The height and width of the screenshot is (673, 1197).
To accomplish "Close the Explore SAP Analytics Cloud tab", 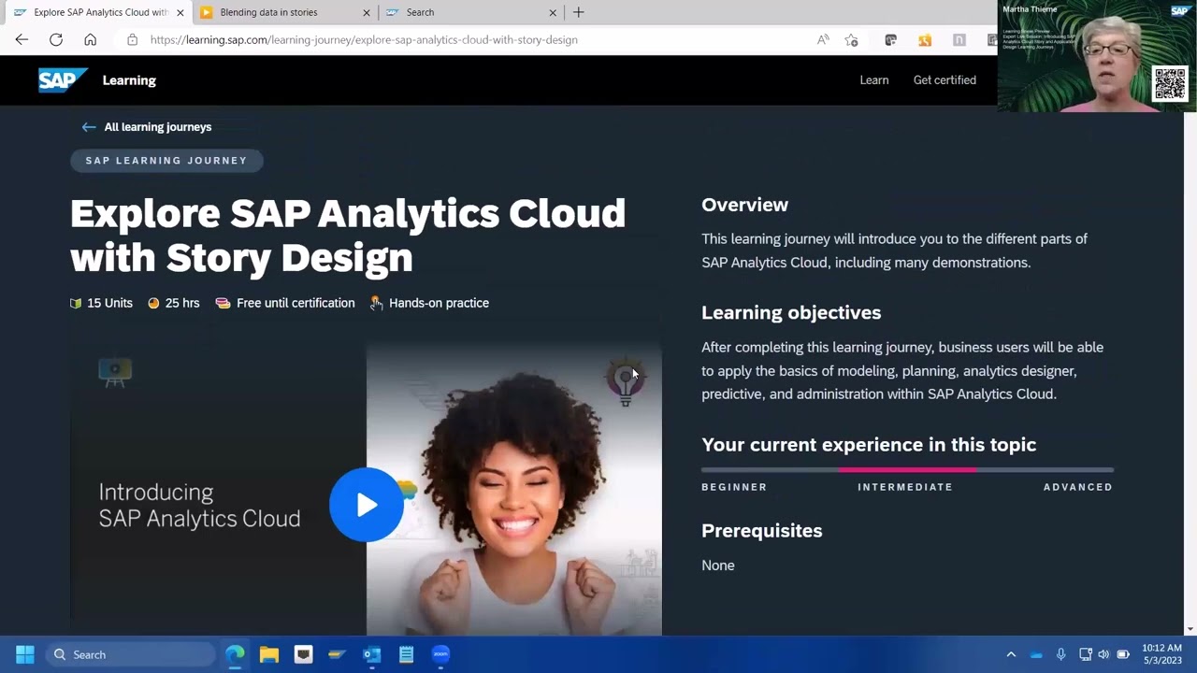I will point(180,12).
